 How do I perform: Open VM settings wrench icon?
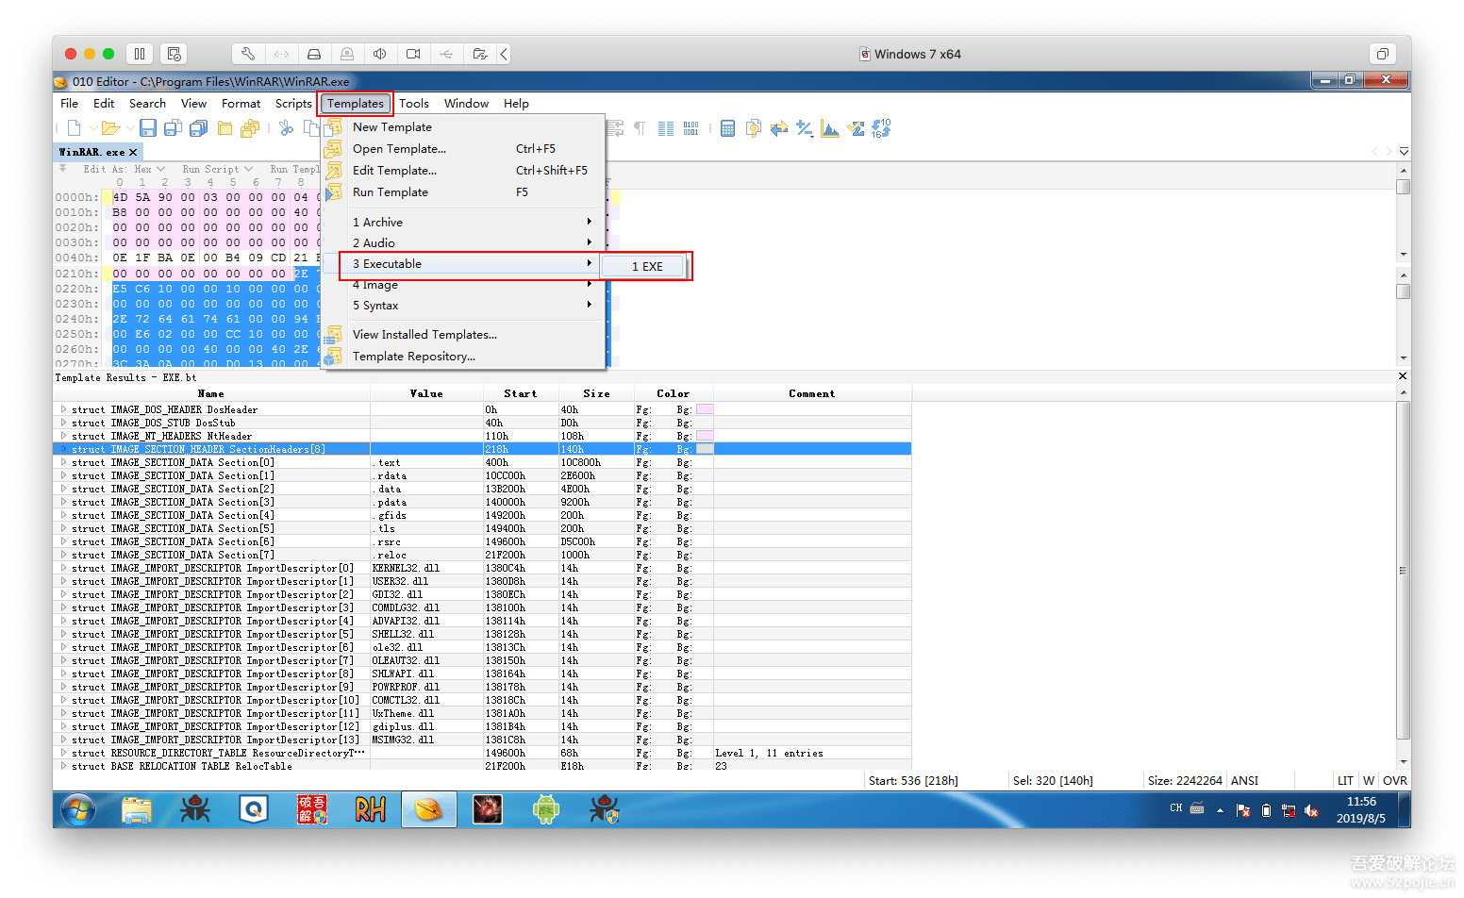click(248, 54)
